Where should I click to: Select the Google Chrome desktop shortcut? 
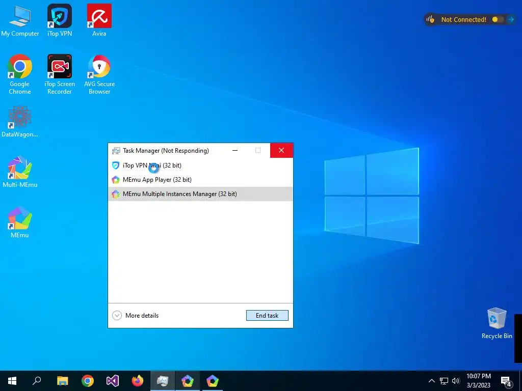tap(20, 74)
